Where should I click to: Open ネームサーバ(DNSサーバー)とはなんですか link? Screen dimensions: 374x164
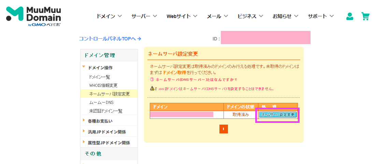196,79
